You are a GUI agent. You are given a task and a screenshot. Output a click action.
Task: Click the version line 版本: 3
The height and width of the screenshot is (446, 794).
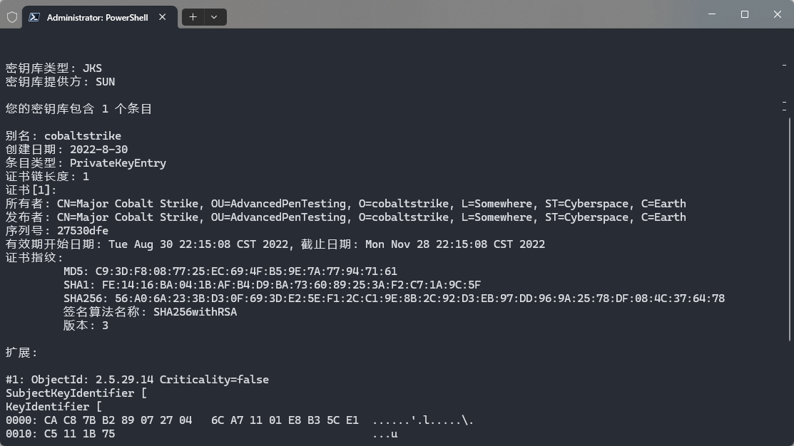[86, 326]
